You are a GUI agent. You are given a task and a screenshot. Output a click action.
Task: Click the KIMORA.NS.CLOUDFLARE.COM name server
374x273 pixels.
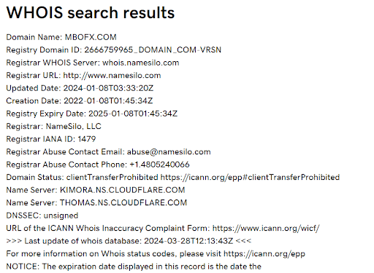tap(123, 190)
